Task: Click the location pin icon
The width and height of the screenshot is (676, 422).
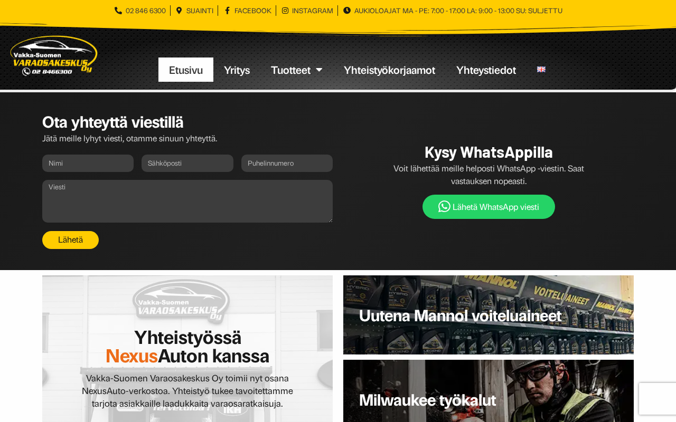Action: pos(179,11)
